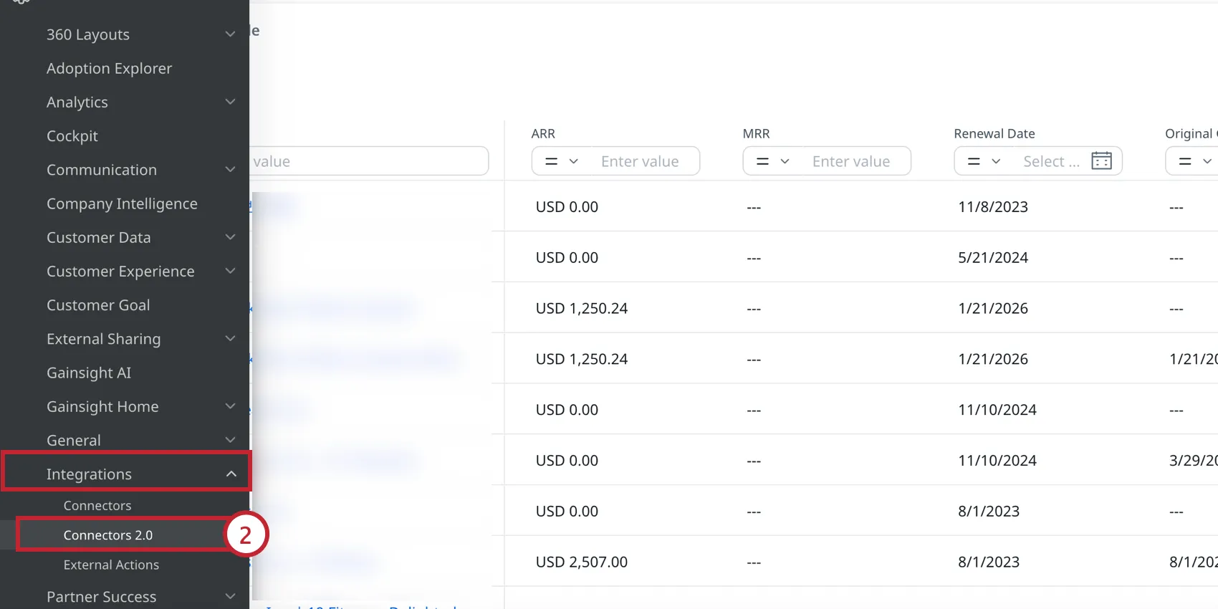Select External Actions submenu item

pyautogui.click(x=111, y=565)
